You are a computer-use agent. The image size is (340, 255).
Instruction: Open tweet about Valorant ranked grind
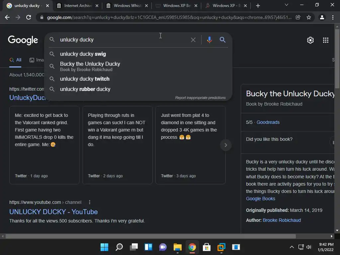44,145
